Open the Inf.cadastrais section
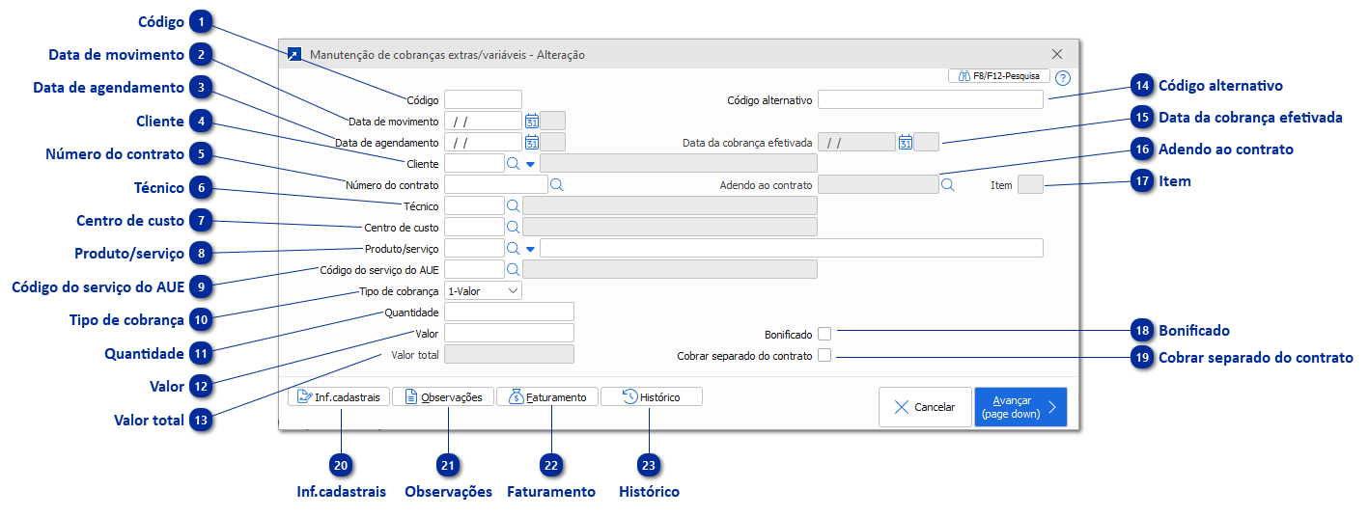The height and width of the screenshot is (517, 1369). point(339,396)
